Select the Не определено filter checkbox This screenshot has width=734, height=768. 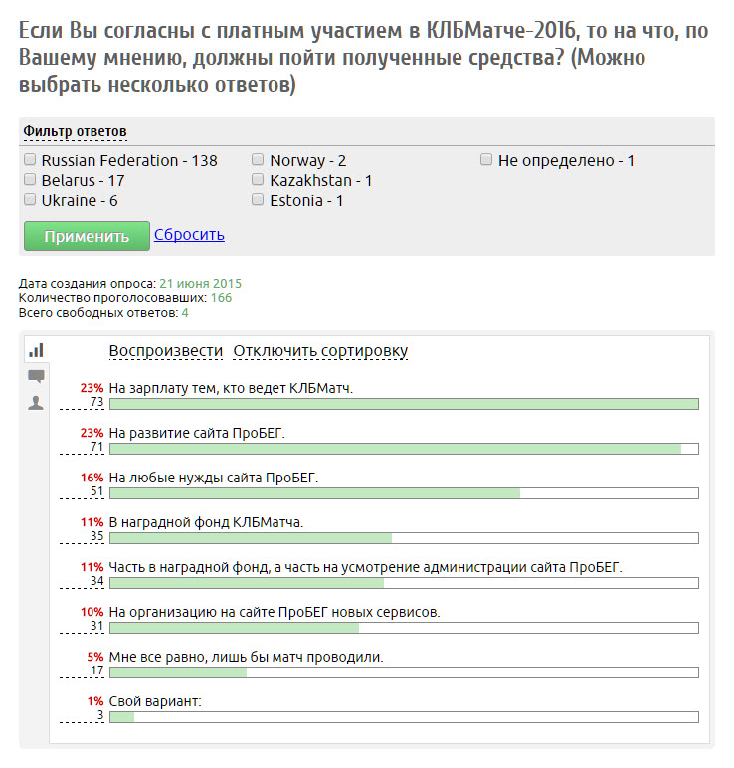[x=486, y=160]
